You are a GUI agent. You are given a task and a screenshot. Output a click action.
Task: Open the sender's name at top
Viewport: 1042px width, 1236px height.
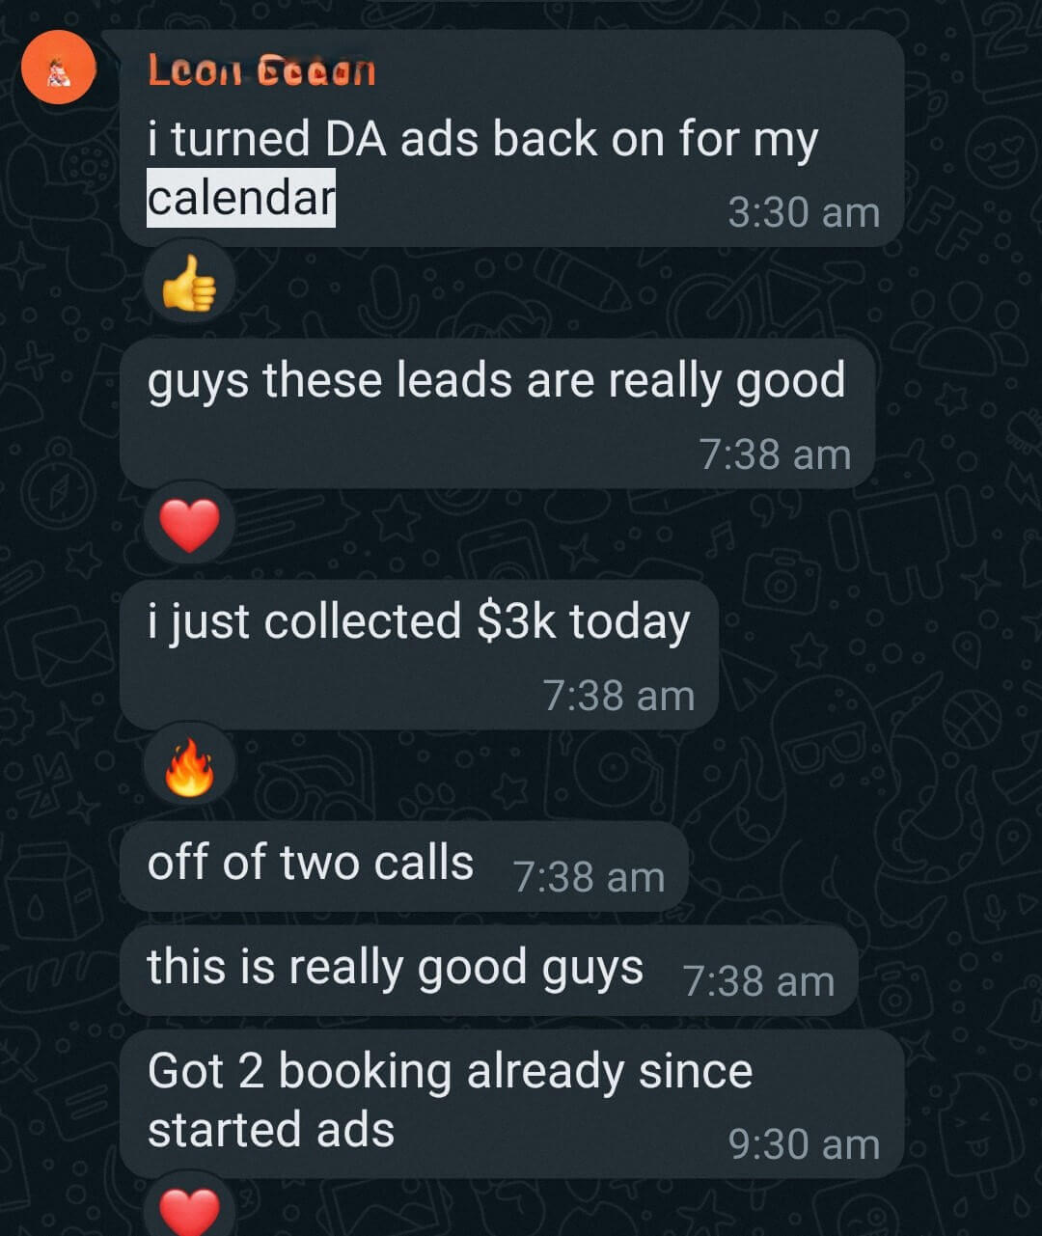tap(261, 70)
